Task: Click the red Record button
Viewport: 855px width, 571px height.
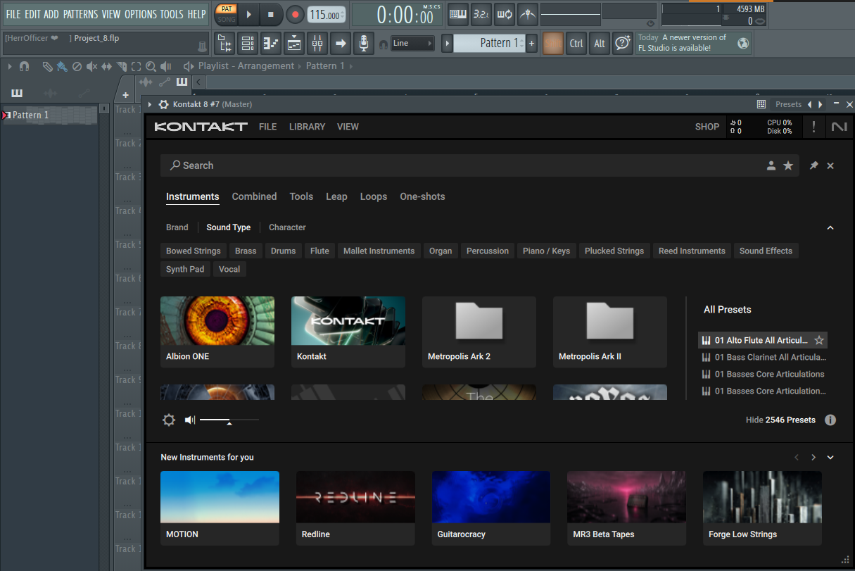Action: 296,14
